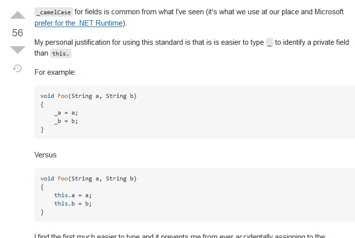Click the 'void' keyword in first code block
This screenshot has height=238, width=355.
47,96
